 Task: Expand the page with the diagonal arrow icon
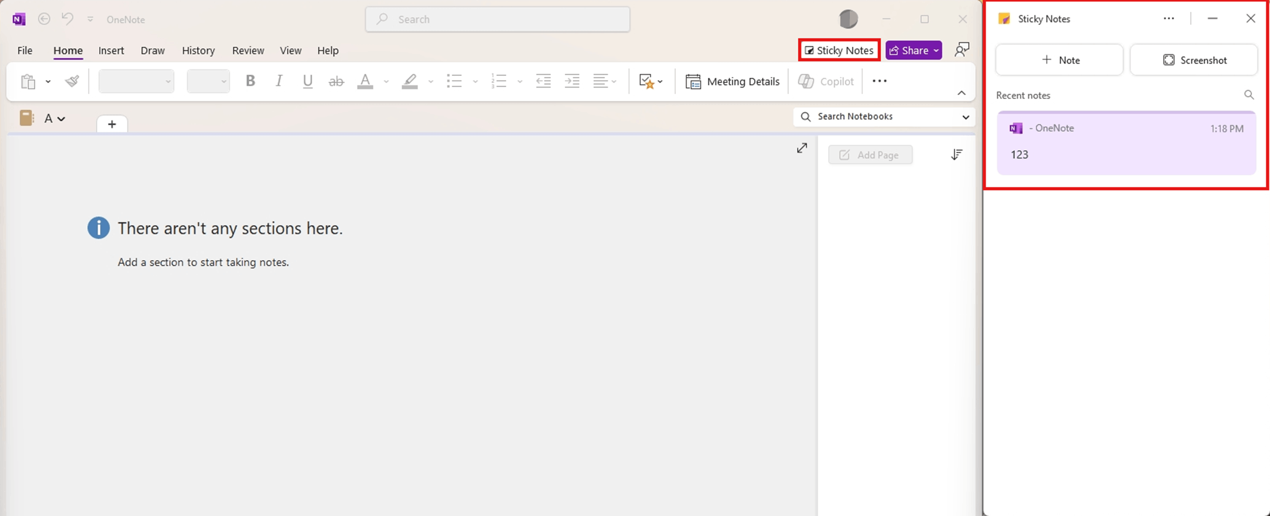802,148
